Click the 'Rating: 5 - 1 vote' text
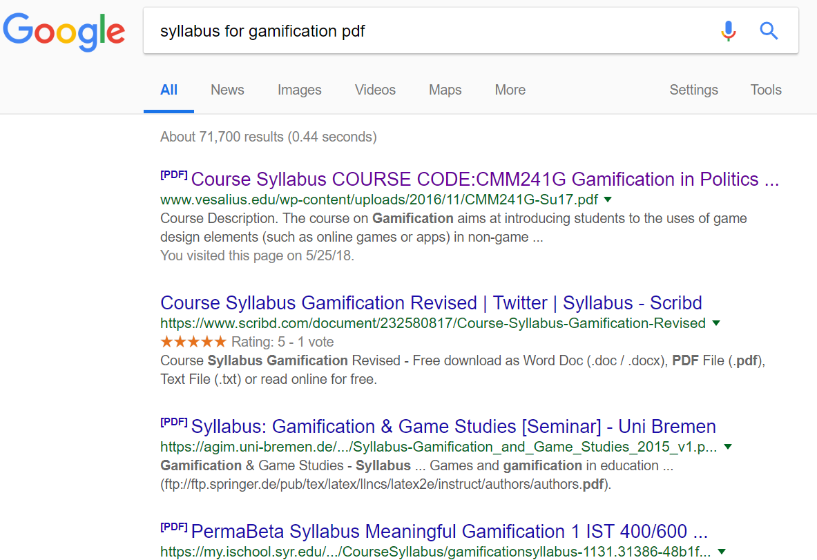Screen dimensions: 817x560 pyautogui.click(x=282, y=342)
